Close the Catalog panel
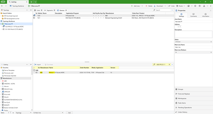 (31, 65)
